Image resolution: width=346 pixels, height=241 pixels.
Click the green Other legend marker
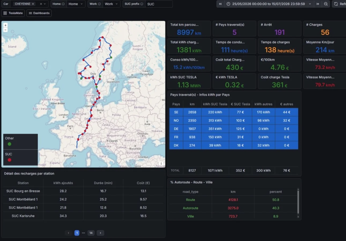tap(9, 144)
